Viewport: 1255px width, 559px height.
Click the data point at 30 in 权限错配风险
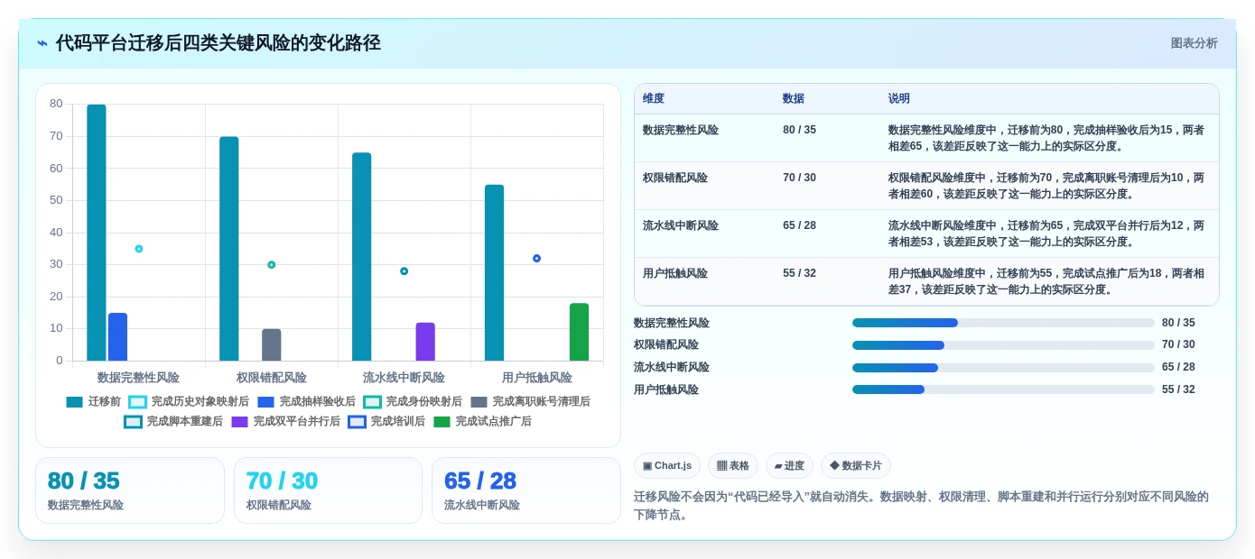pyautogui.click(x=272, y=265)
